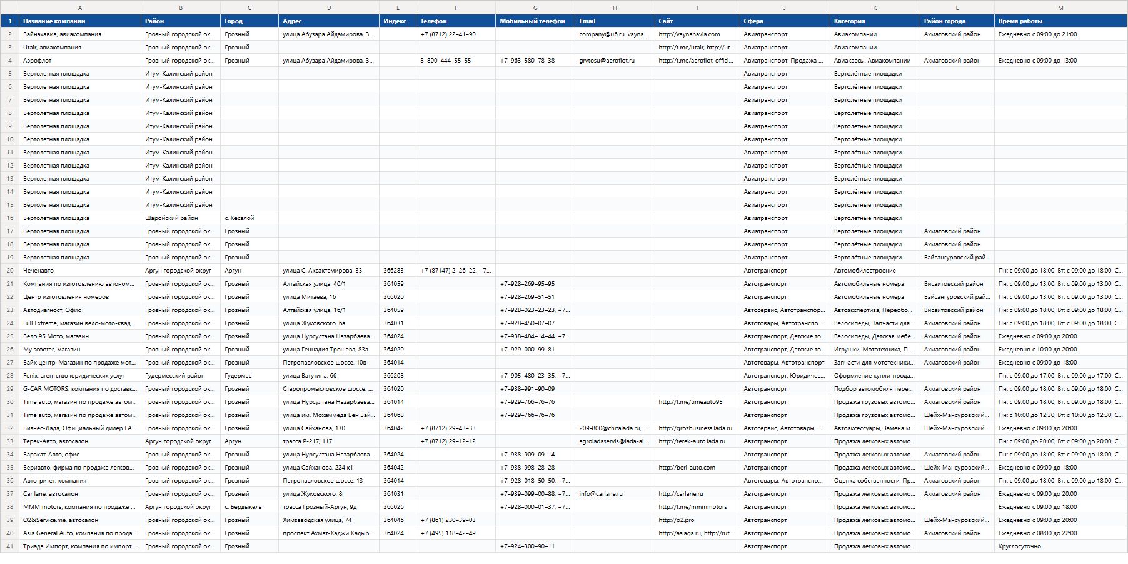The height and width of the screenshot is (564, 1128).
Task: Select the 'Вайнахавиа, авиакомпания' cell
Action: [x=80, y=34]
